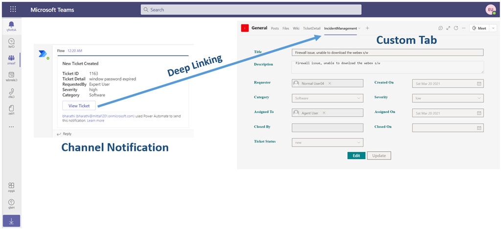The image size is (501, 229).
Task: Open Apps store in the sidebar
Action: tap(12, 187)
